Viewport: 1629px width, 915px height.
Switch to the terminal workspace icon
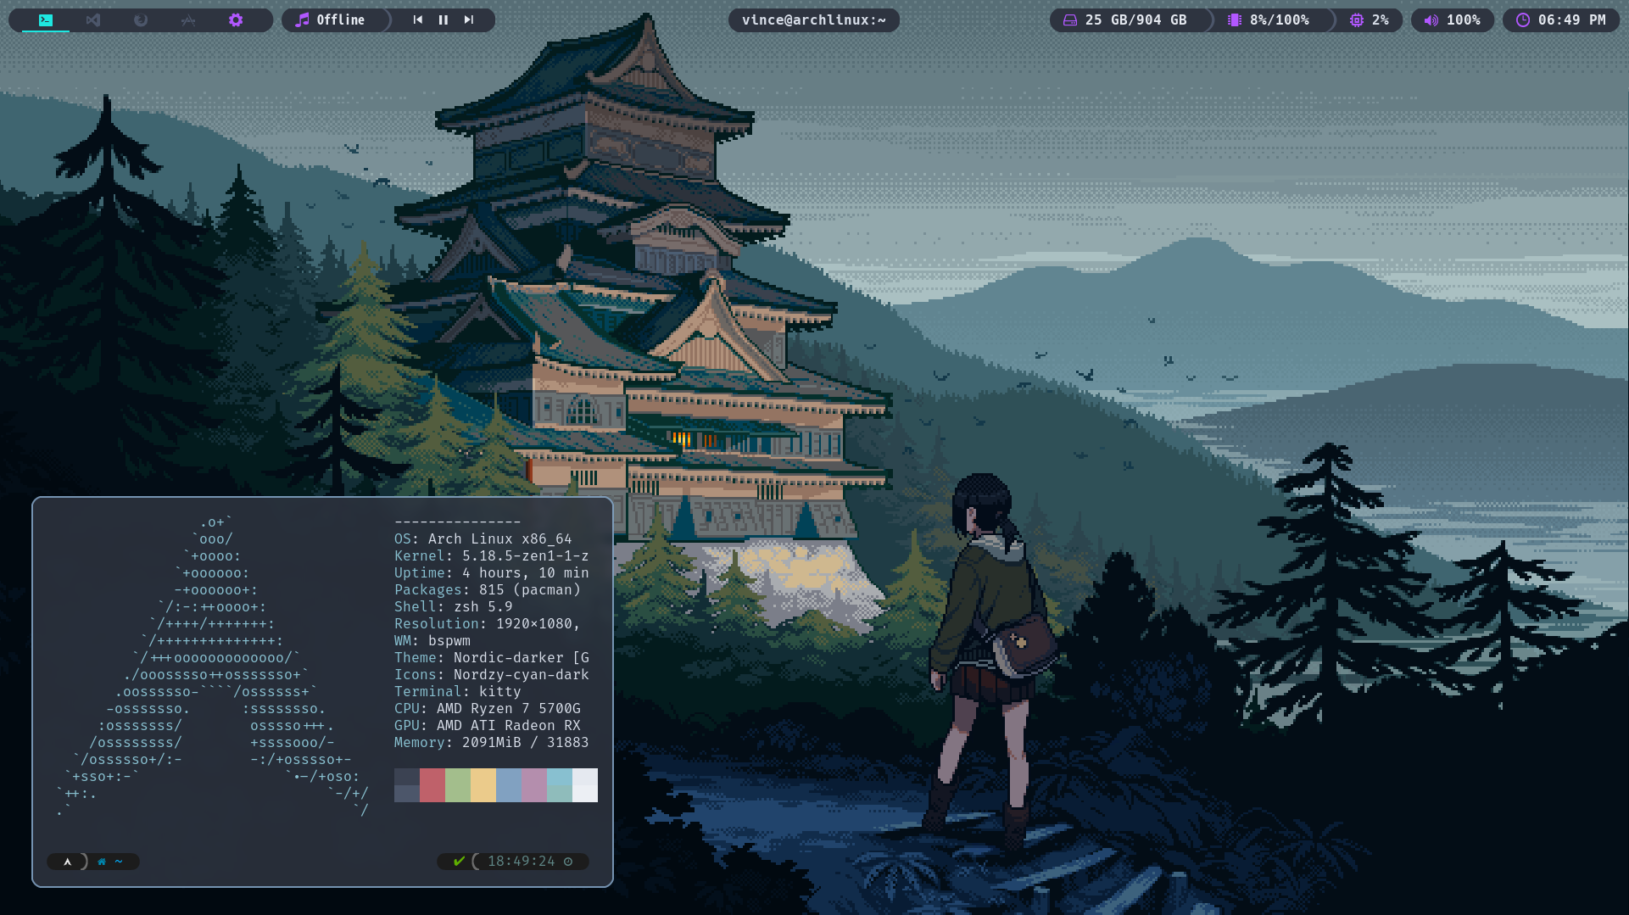(x=46, y=20)
